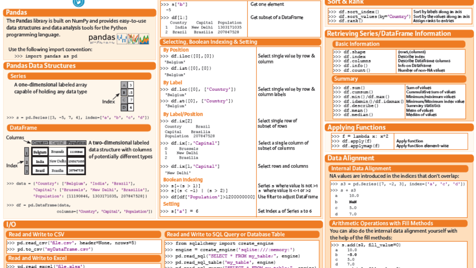This screenshot has width=476, height=268.
Task: Click 'Read and Write to SQL Query or Database Table'
Action: (x=242, y=234)
